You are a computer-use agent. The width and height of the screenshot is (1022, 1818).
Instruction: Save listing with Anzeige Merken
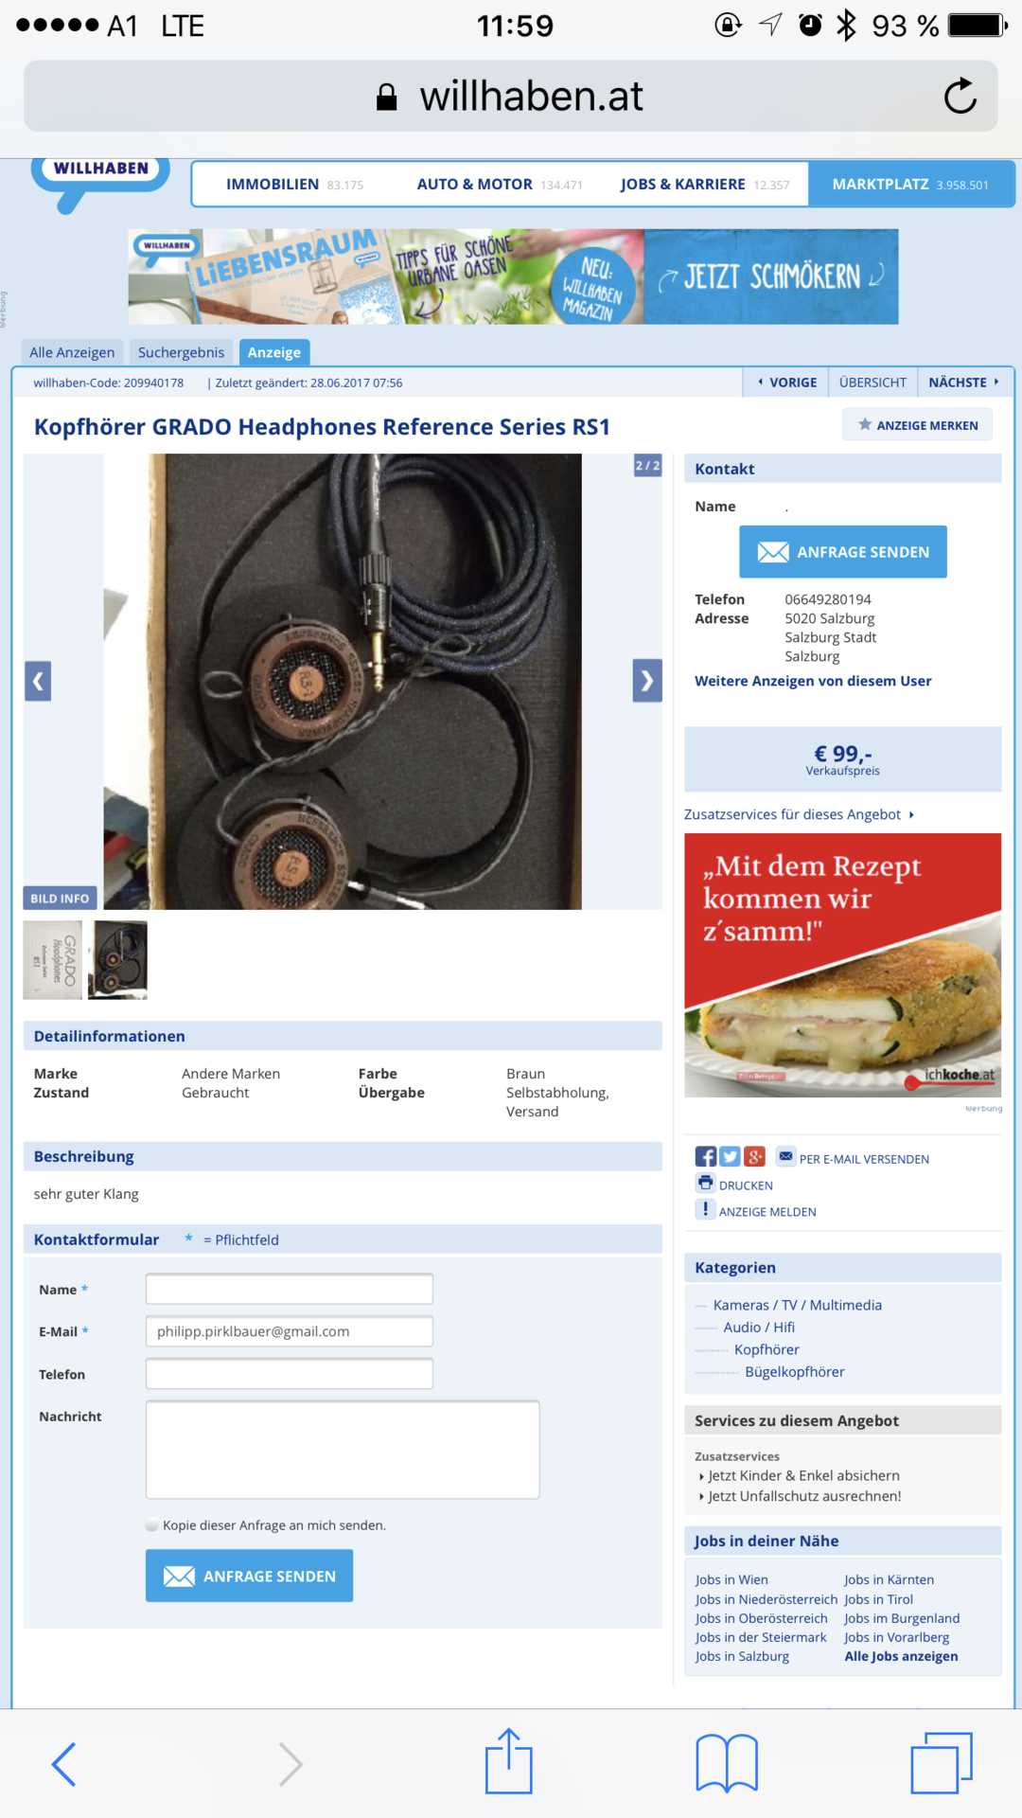917,425
